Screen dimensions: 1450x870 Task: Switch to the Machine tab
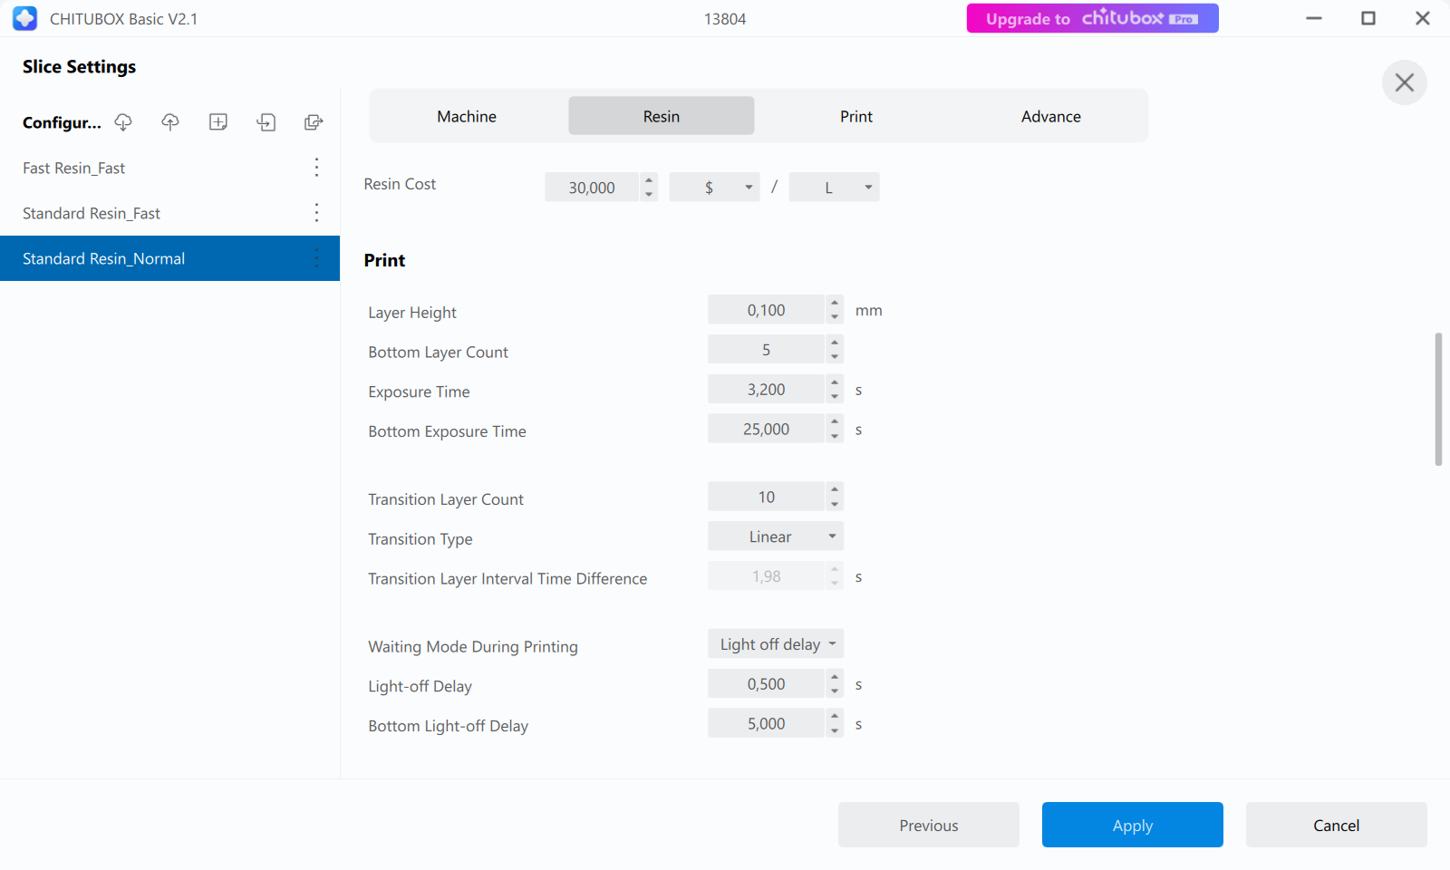click(x=467, y=116)
